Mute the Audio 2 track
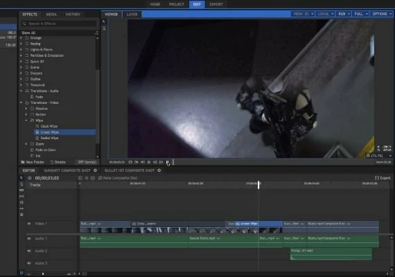The width and height of the screenshot is (395, 277). coord(29,251)
